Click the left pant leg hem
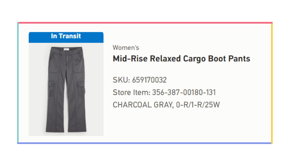The height and width of the screenshot is (166, 289). pyautogui.click(x=55, y=130)
